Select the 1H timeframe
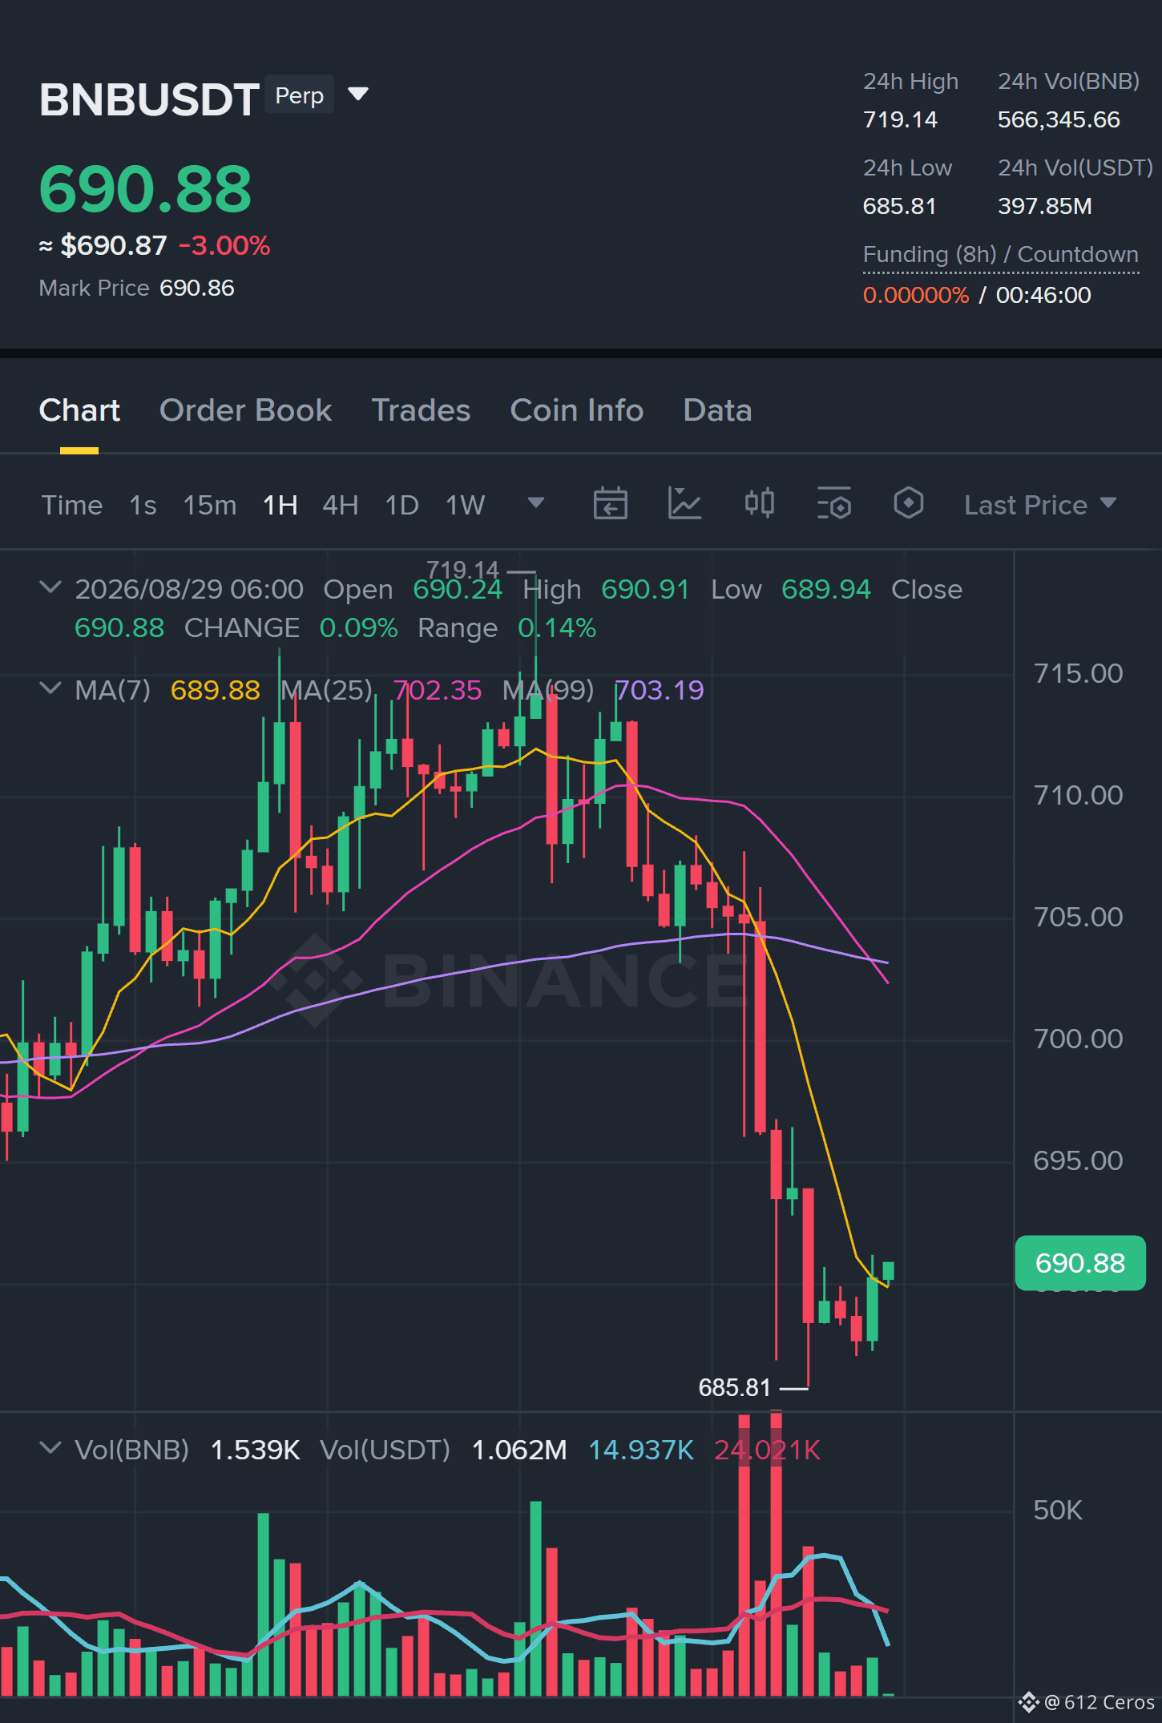Image resolution: width=1162 pixels, height=1723 pixels. tap(280, 505)
